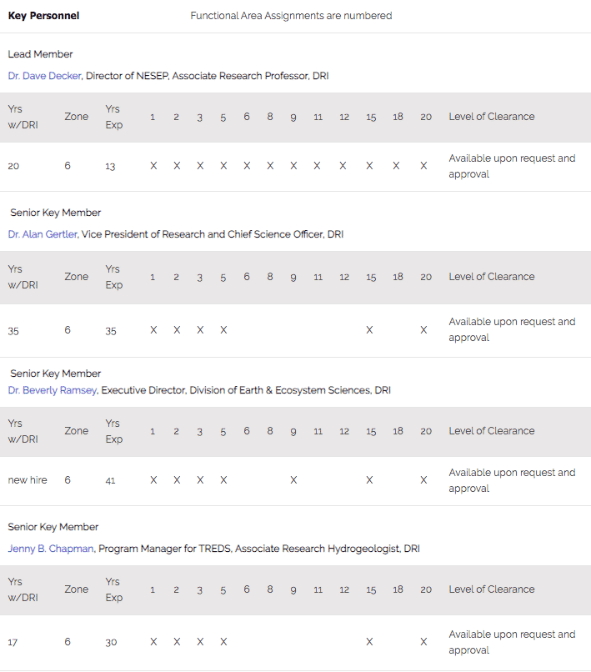Select the clearance availability text in Jenny Chapman's row

pos(512,642)
